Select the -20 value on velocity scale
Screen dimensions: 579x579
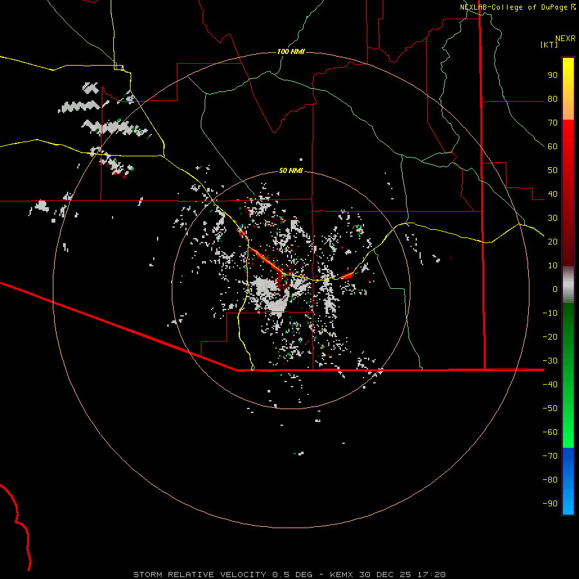550,336
